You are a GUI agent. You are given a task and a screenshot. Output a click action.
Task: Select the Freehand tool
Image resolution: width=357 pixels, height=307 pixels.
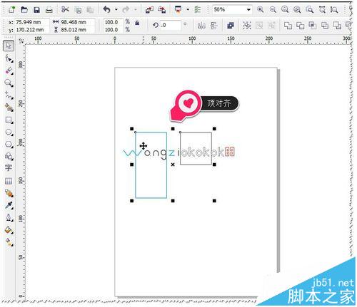tap(9, 95)
